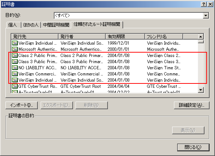This screenshot has height=156, width=215.
Task: Click certificate icon of Class 2 Public Primary row
Action: (x=15, y=56)
